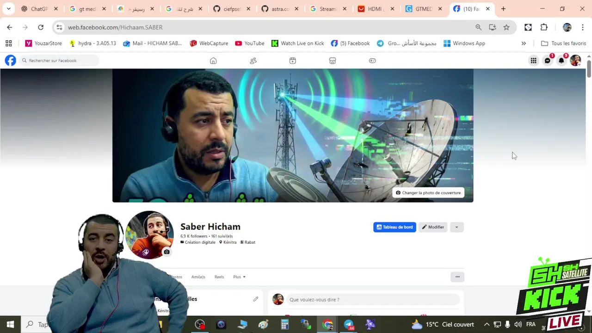Open the Chrome apps grid in the bookmarks bar

(x=8, y=43)
